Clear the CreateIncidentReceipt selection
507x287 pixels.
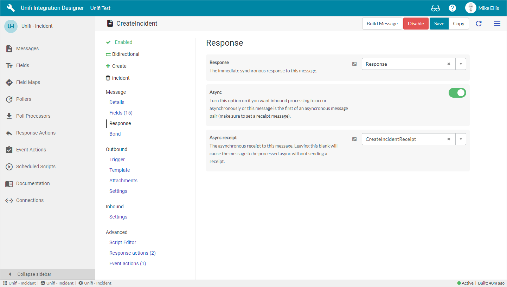click(449, 139)
